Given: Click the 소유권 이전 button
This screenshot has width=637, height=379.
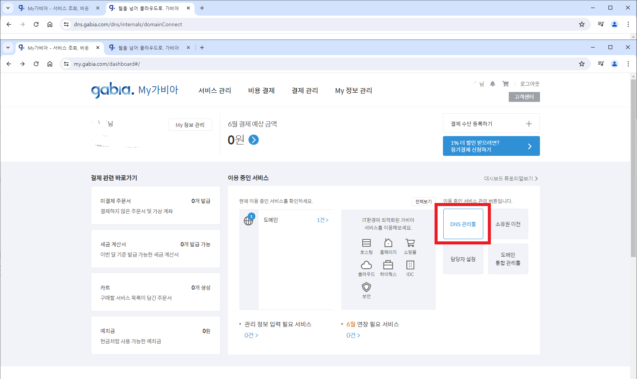Looking at the screenshot, I should pyautogui.click(x=508, y=224).
